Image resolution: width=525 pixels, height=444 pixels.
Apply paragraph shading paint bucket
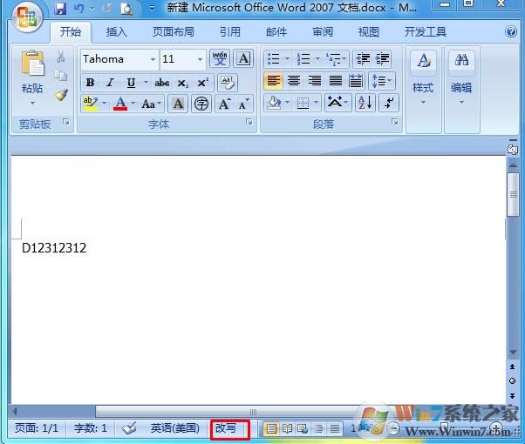click(x=274, y=103)
